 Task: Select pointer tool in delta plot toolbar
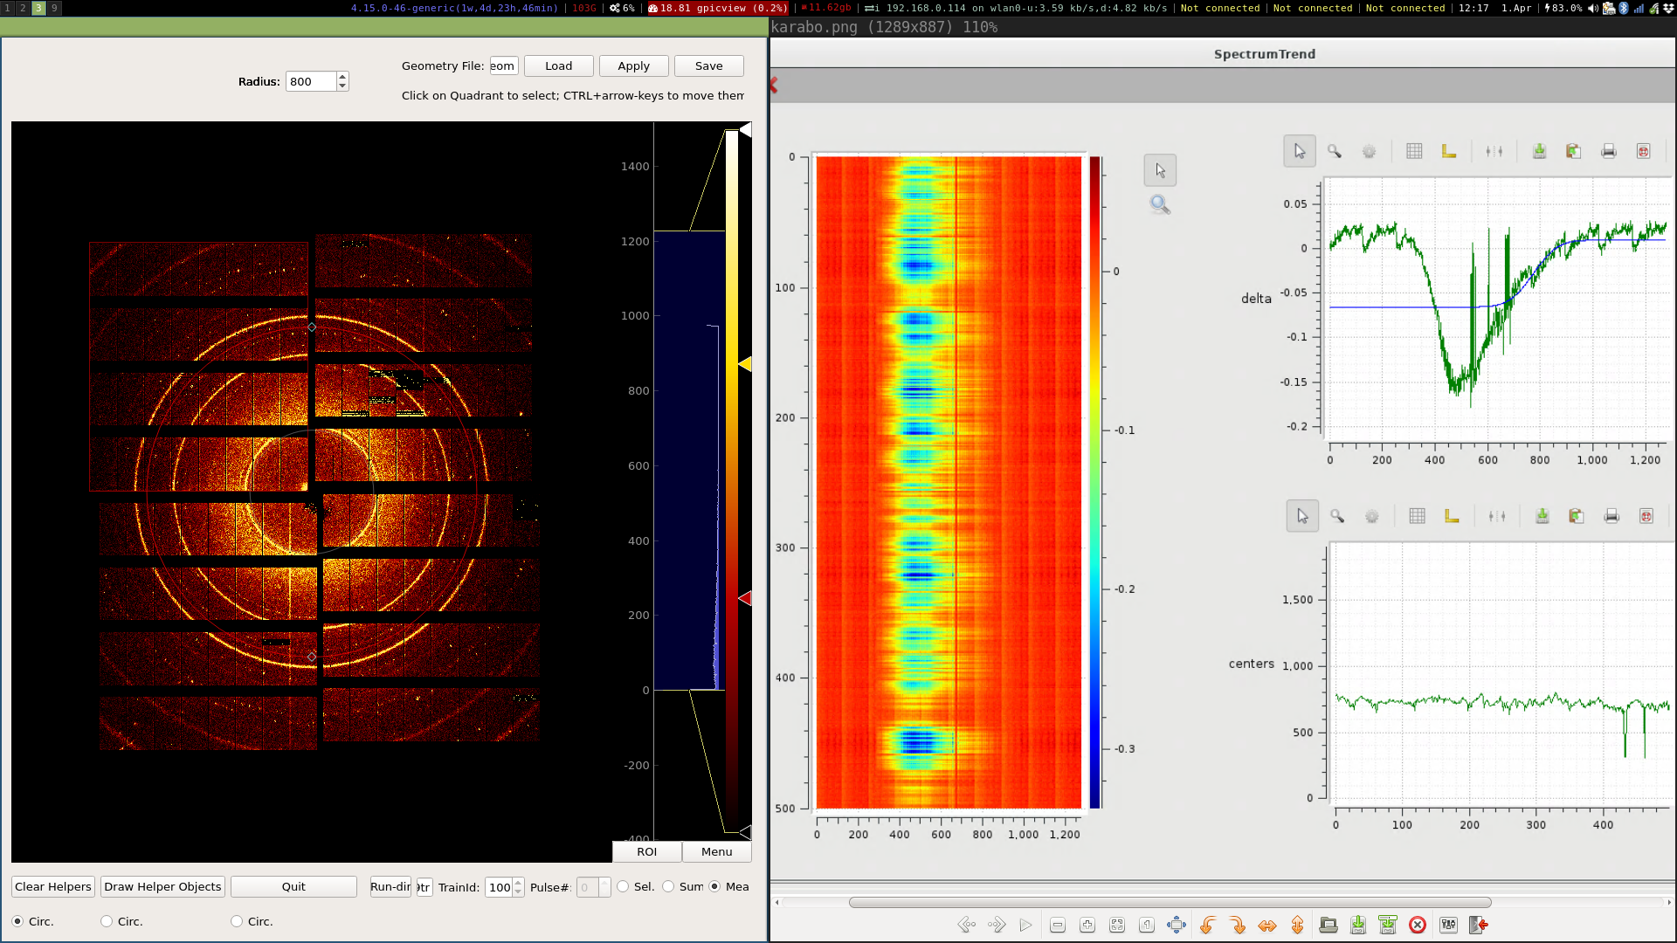click(1300, 151)
